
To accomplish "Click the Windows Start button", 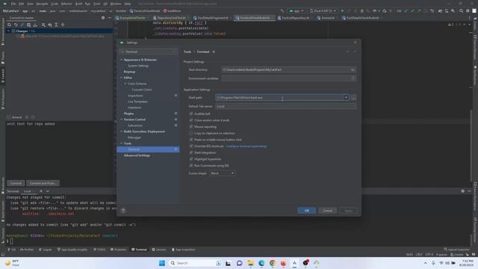I will pos(162,263).
